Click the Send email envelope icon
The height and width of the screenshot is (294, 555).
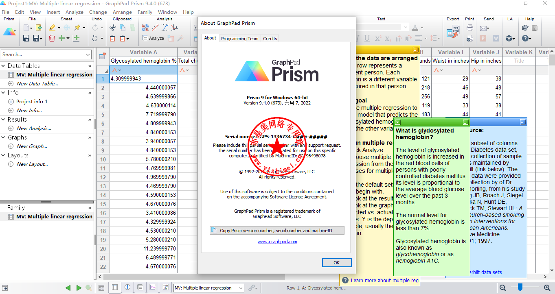coord(483,28)
